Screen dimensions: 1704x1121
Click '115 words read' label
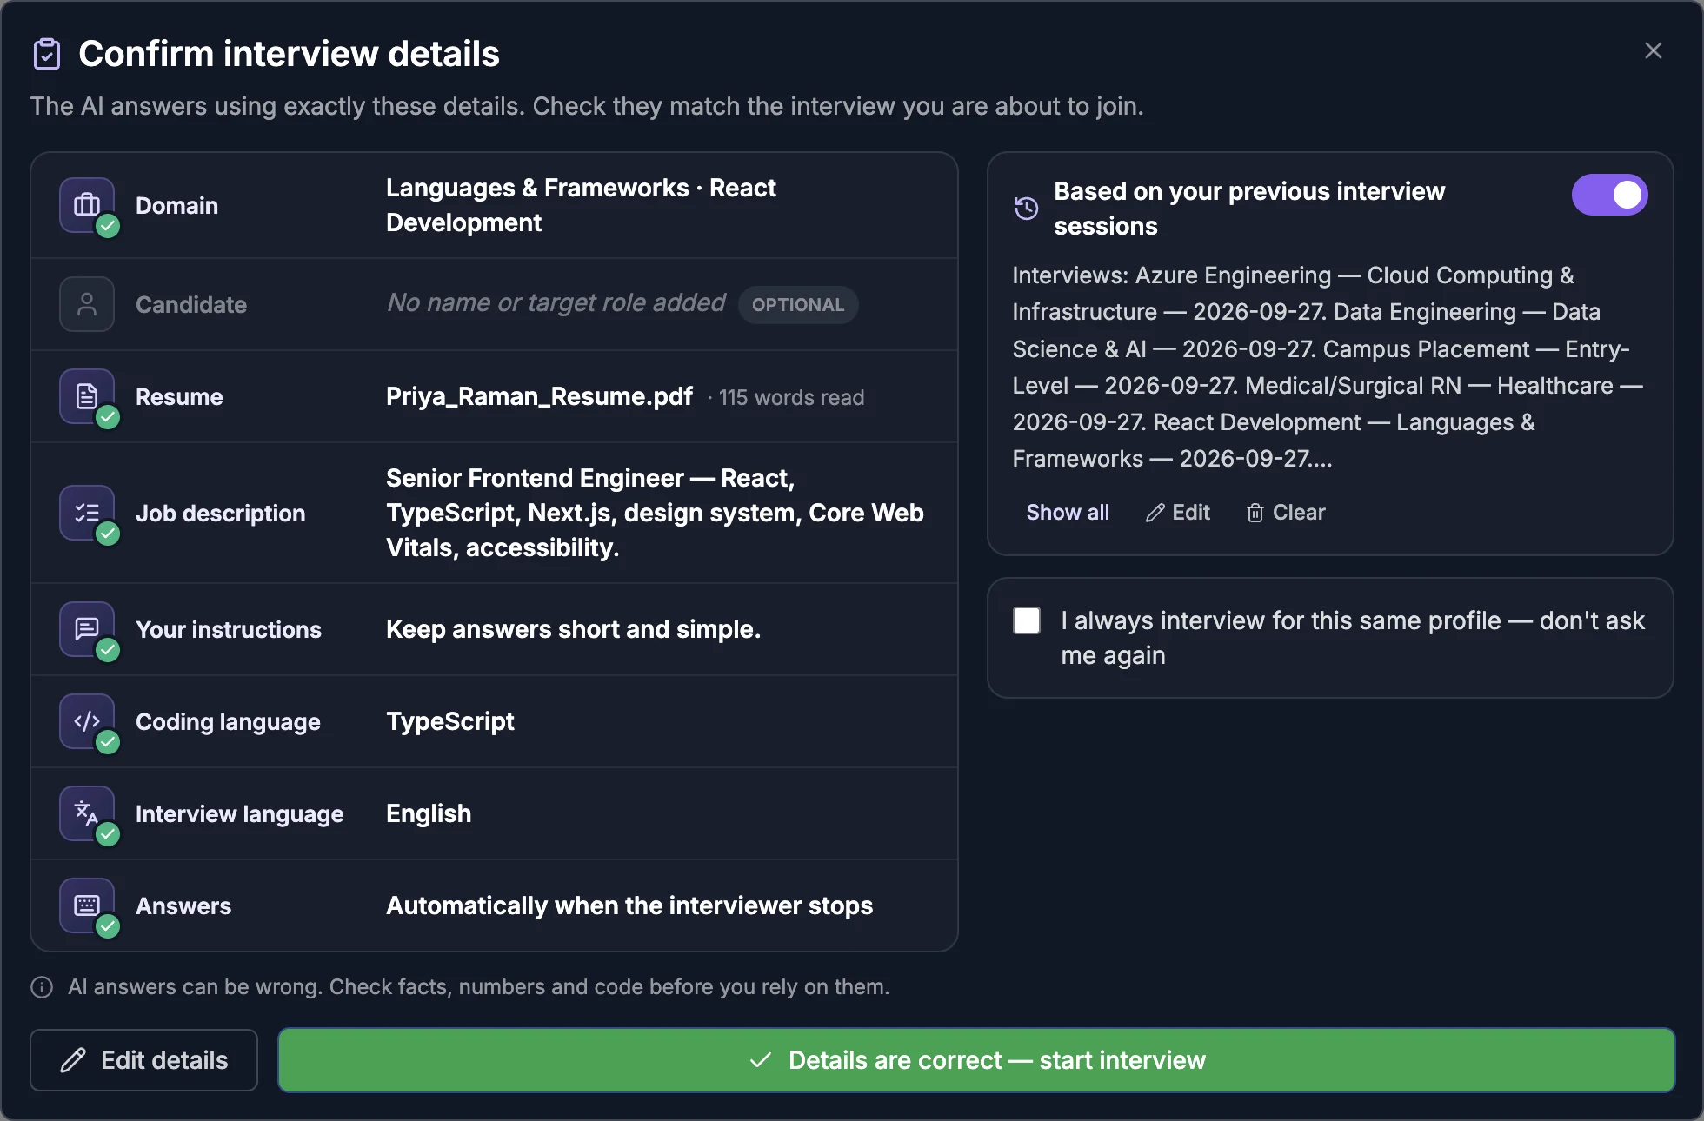(791, 398)
